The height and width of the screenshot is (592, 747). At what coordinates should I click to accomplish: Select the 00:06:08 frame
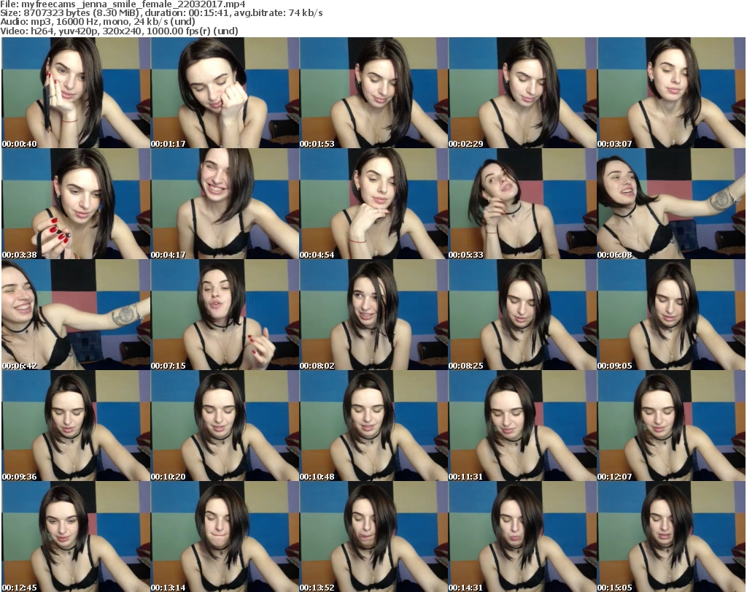click(x=671, y=204)
